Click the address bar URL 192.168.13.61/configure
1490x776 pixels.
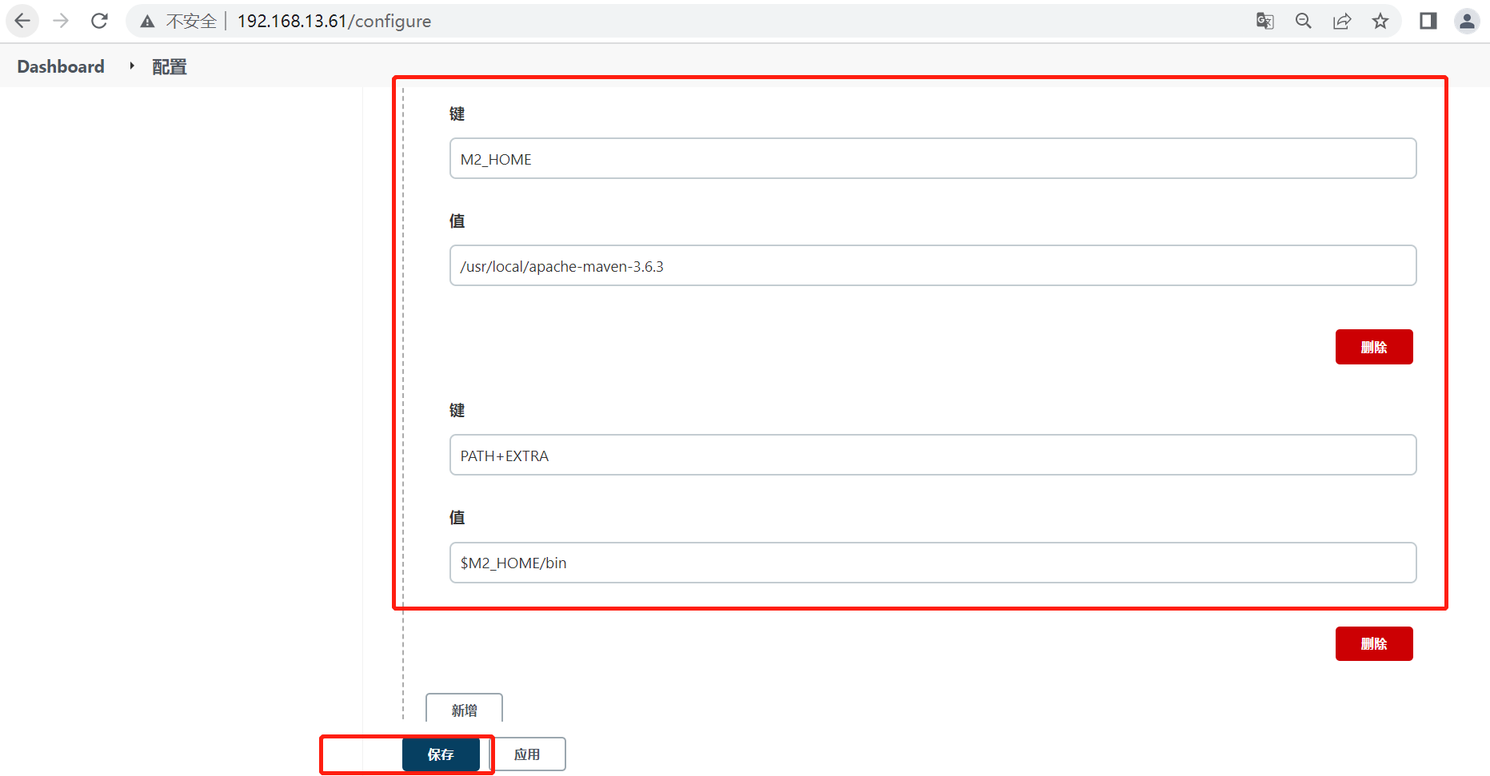point(334,22)
